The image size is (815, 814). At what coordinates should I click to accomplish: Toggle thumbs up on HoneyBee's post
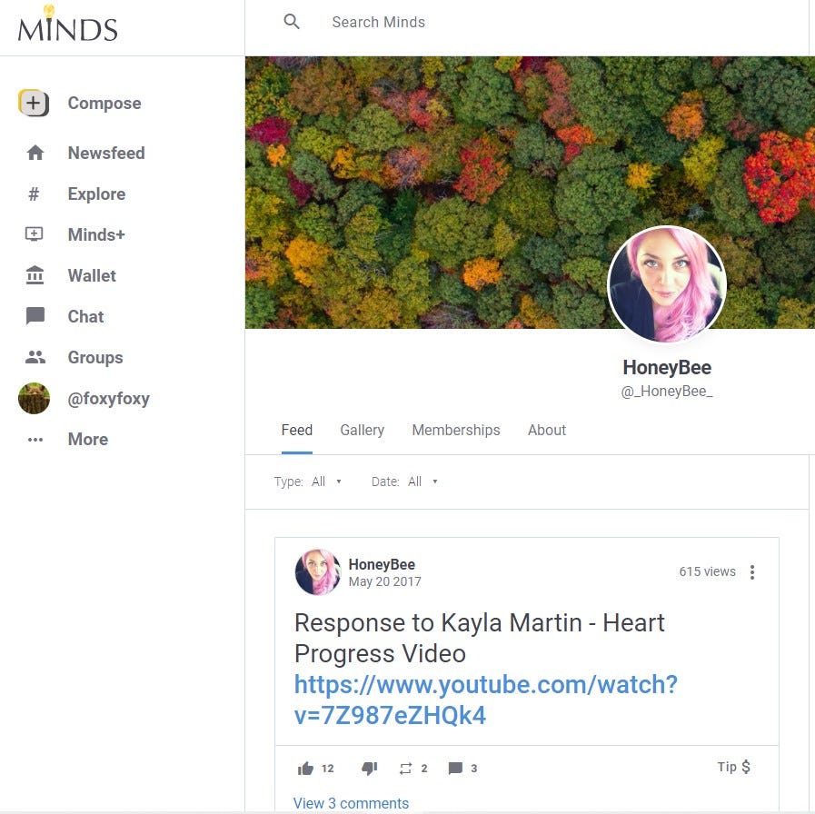click(x=305, y=769)
